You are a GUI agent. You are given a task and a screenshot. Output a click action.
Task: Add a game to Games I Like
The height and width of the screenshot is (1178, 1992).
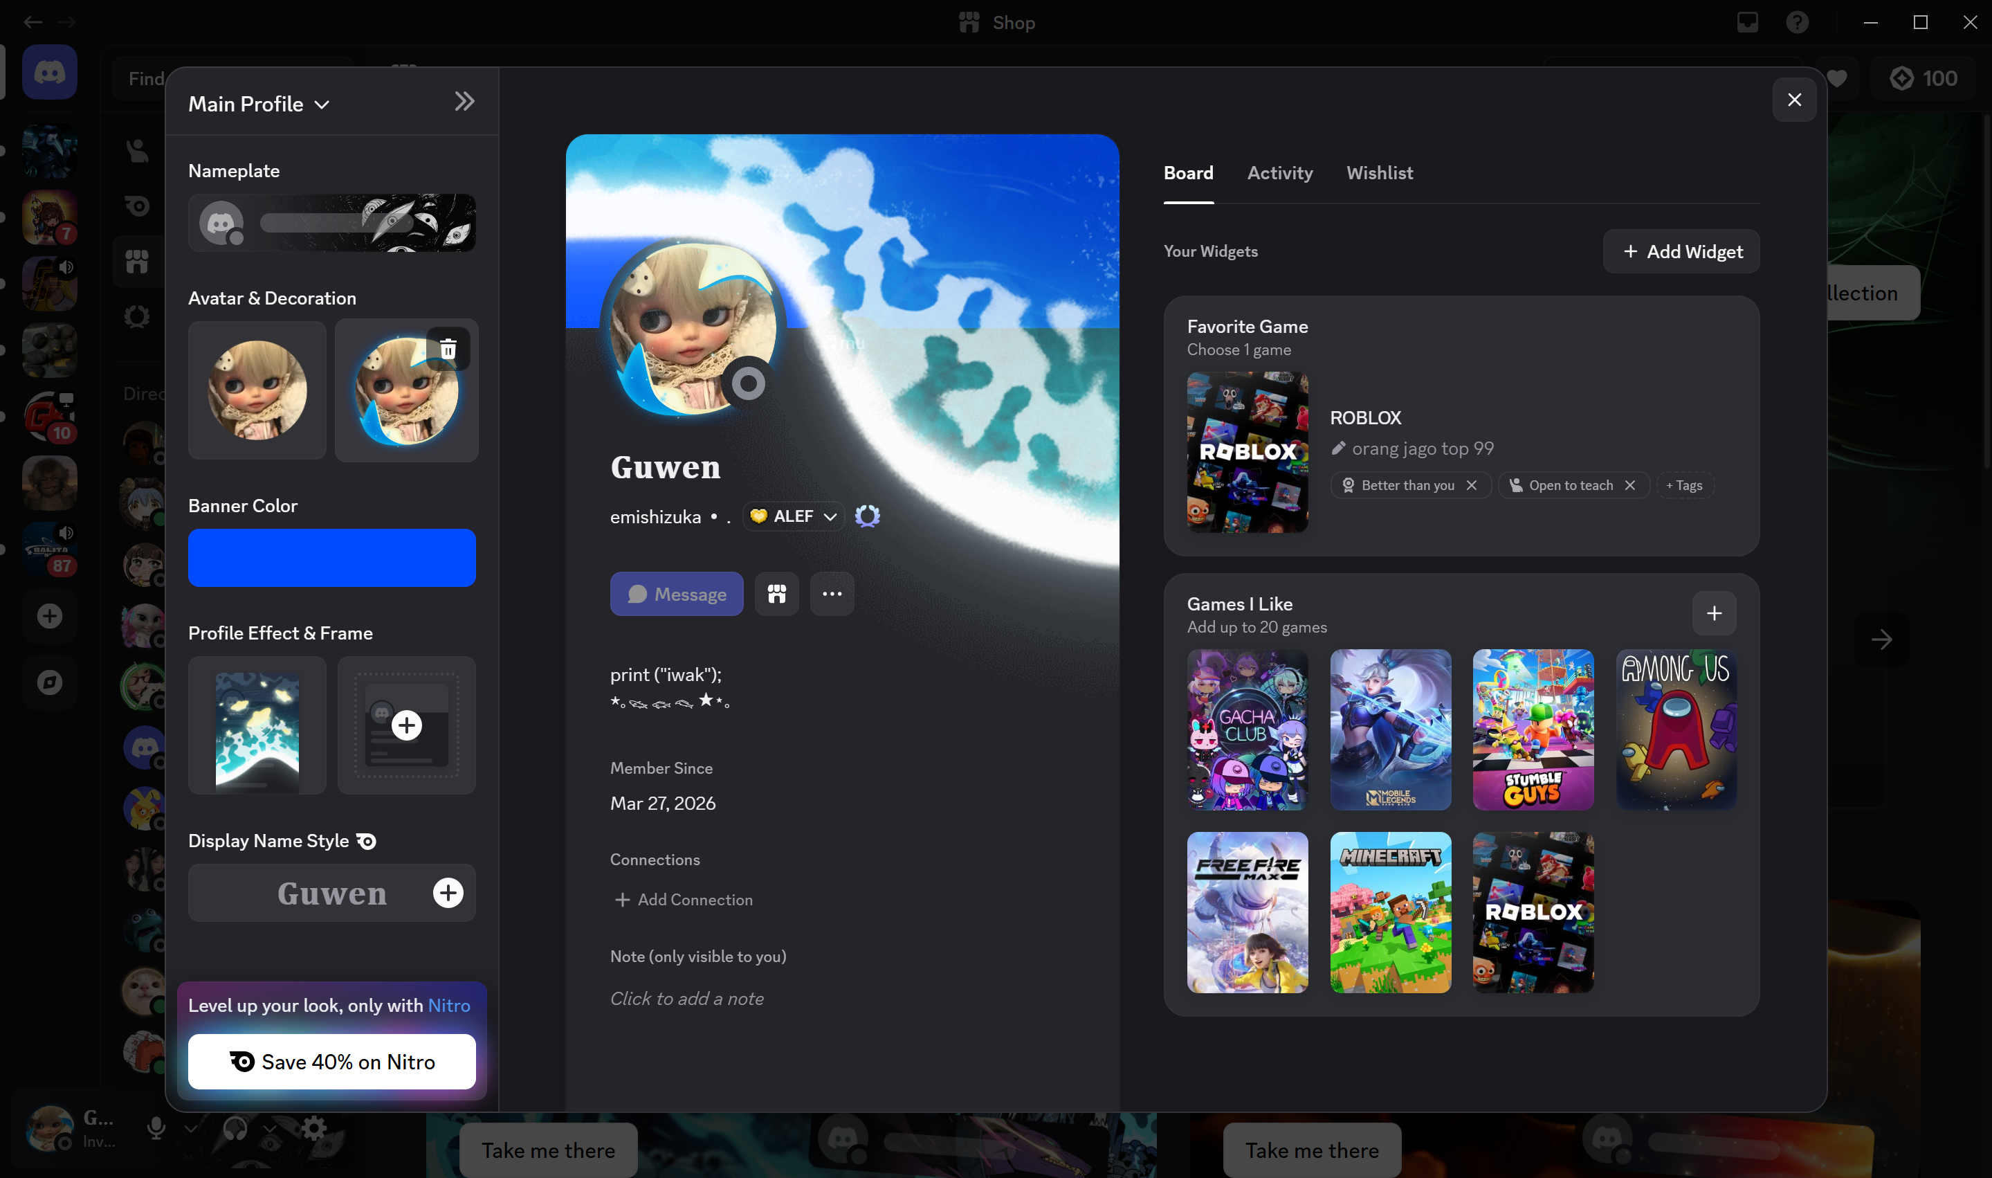[x=1715, y=614]
